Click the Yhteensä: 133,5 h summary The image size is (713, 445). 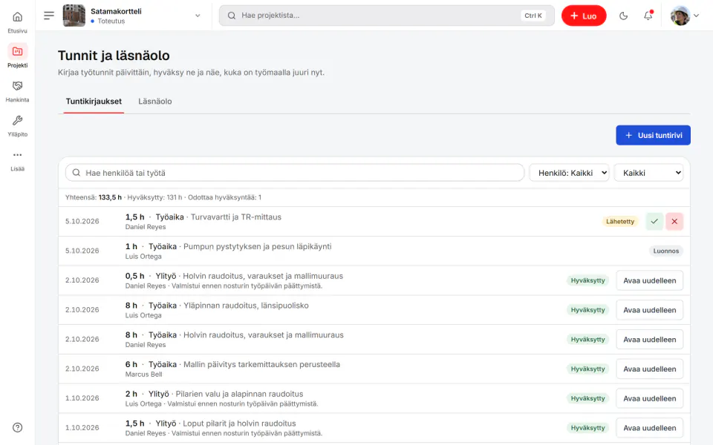pyautogui.click(x=94, y=197)
